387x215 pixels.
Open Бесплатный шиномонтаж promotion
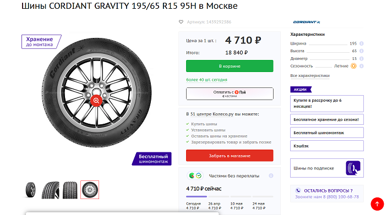click(x=327, y=133)
